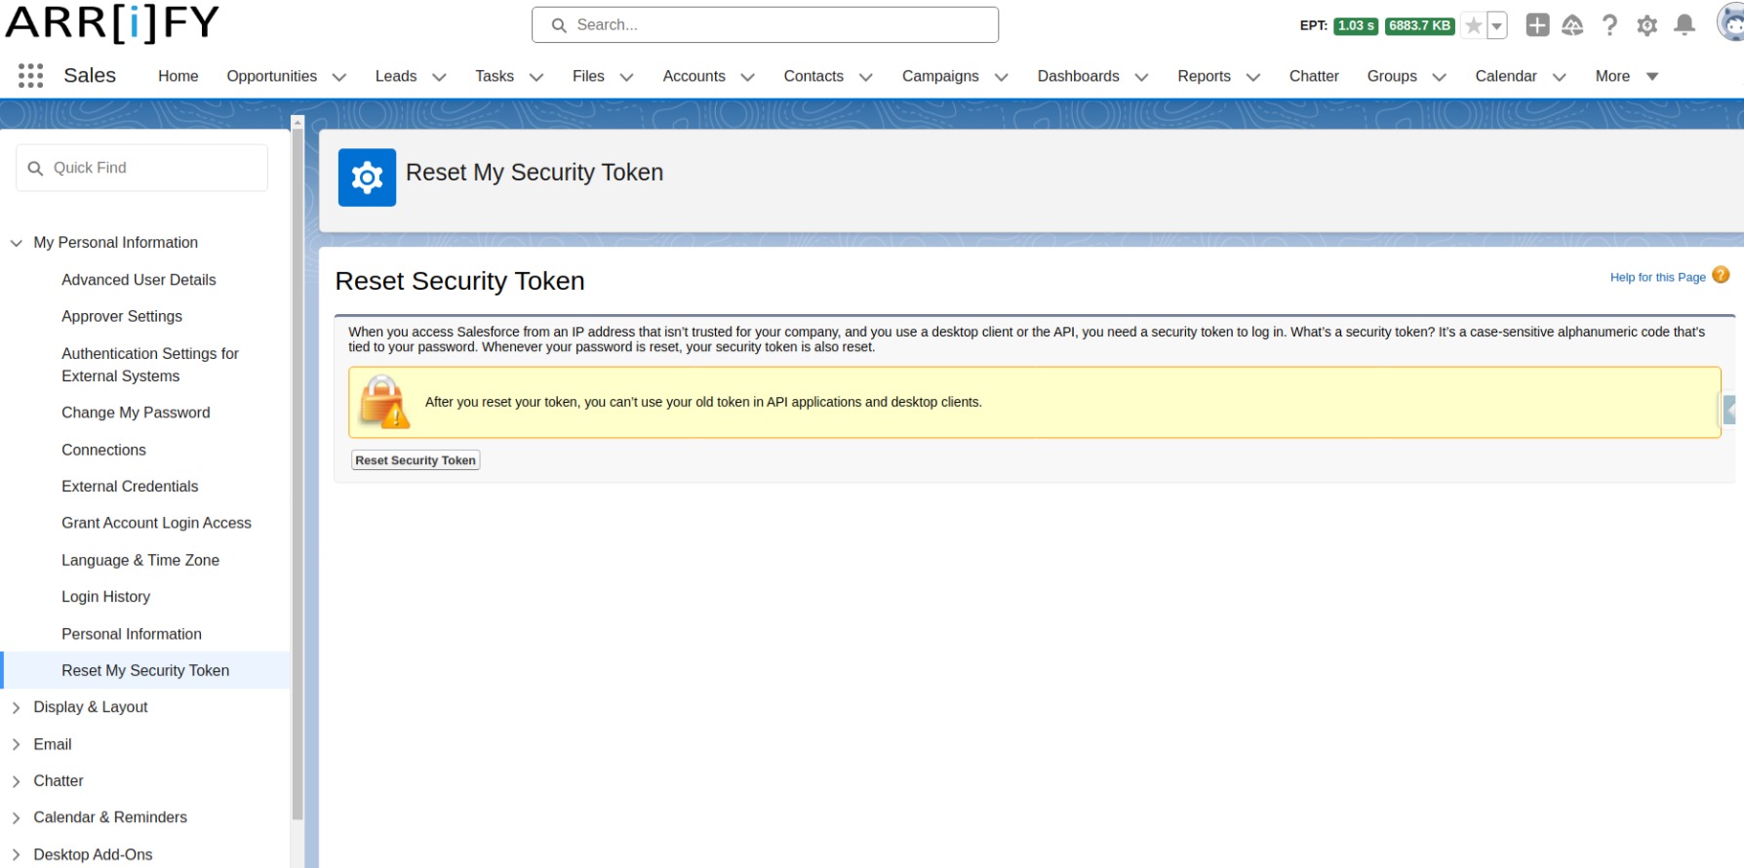
Task: Open the Dashboards tab
Action: pyautogui.click(x=1078, y=76)
